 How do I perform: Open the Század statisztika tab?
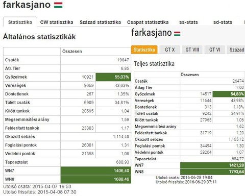101,22
